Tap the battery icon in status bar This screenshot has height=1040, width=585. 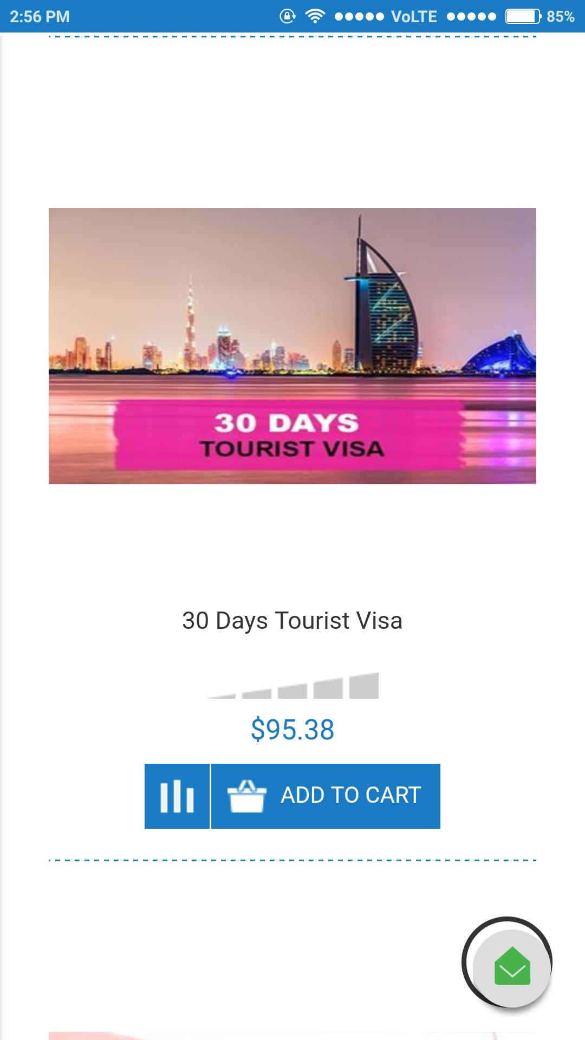(x=523, y=16)
